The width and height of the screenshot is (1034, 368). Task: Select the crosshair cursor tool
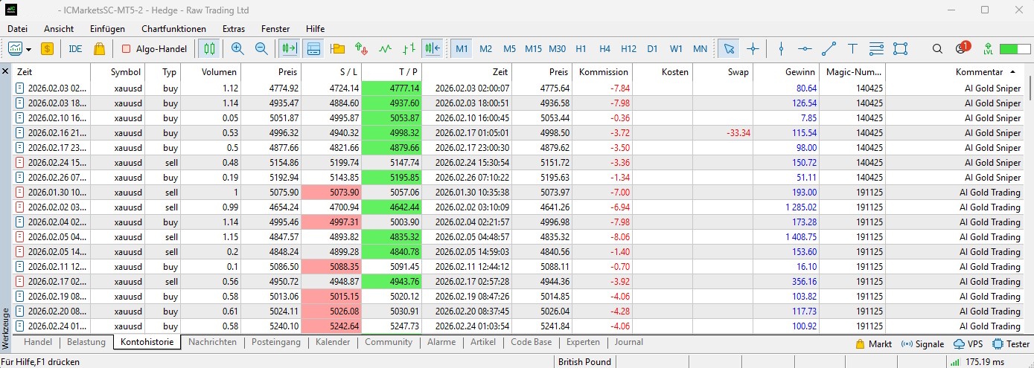[x=753, y=48]
